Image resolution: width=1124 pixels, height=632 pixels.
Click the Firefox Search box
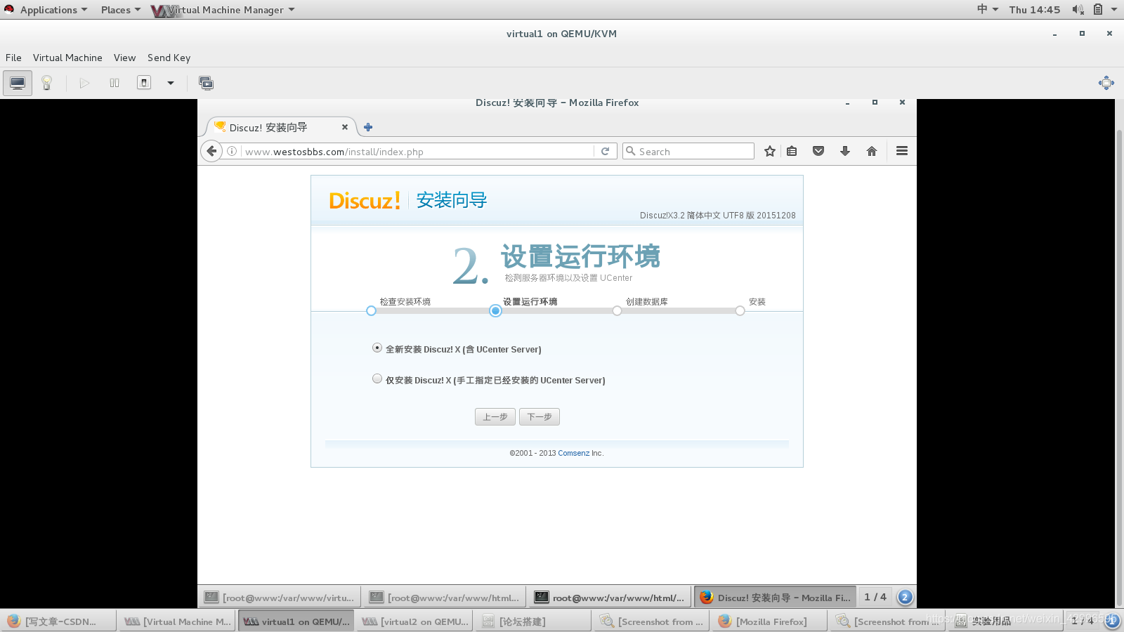click(688, 151)
